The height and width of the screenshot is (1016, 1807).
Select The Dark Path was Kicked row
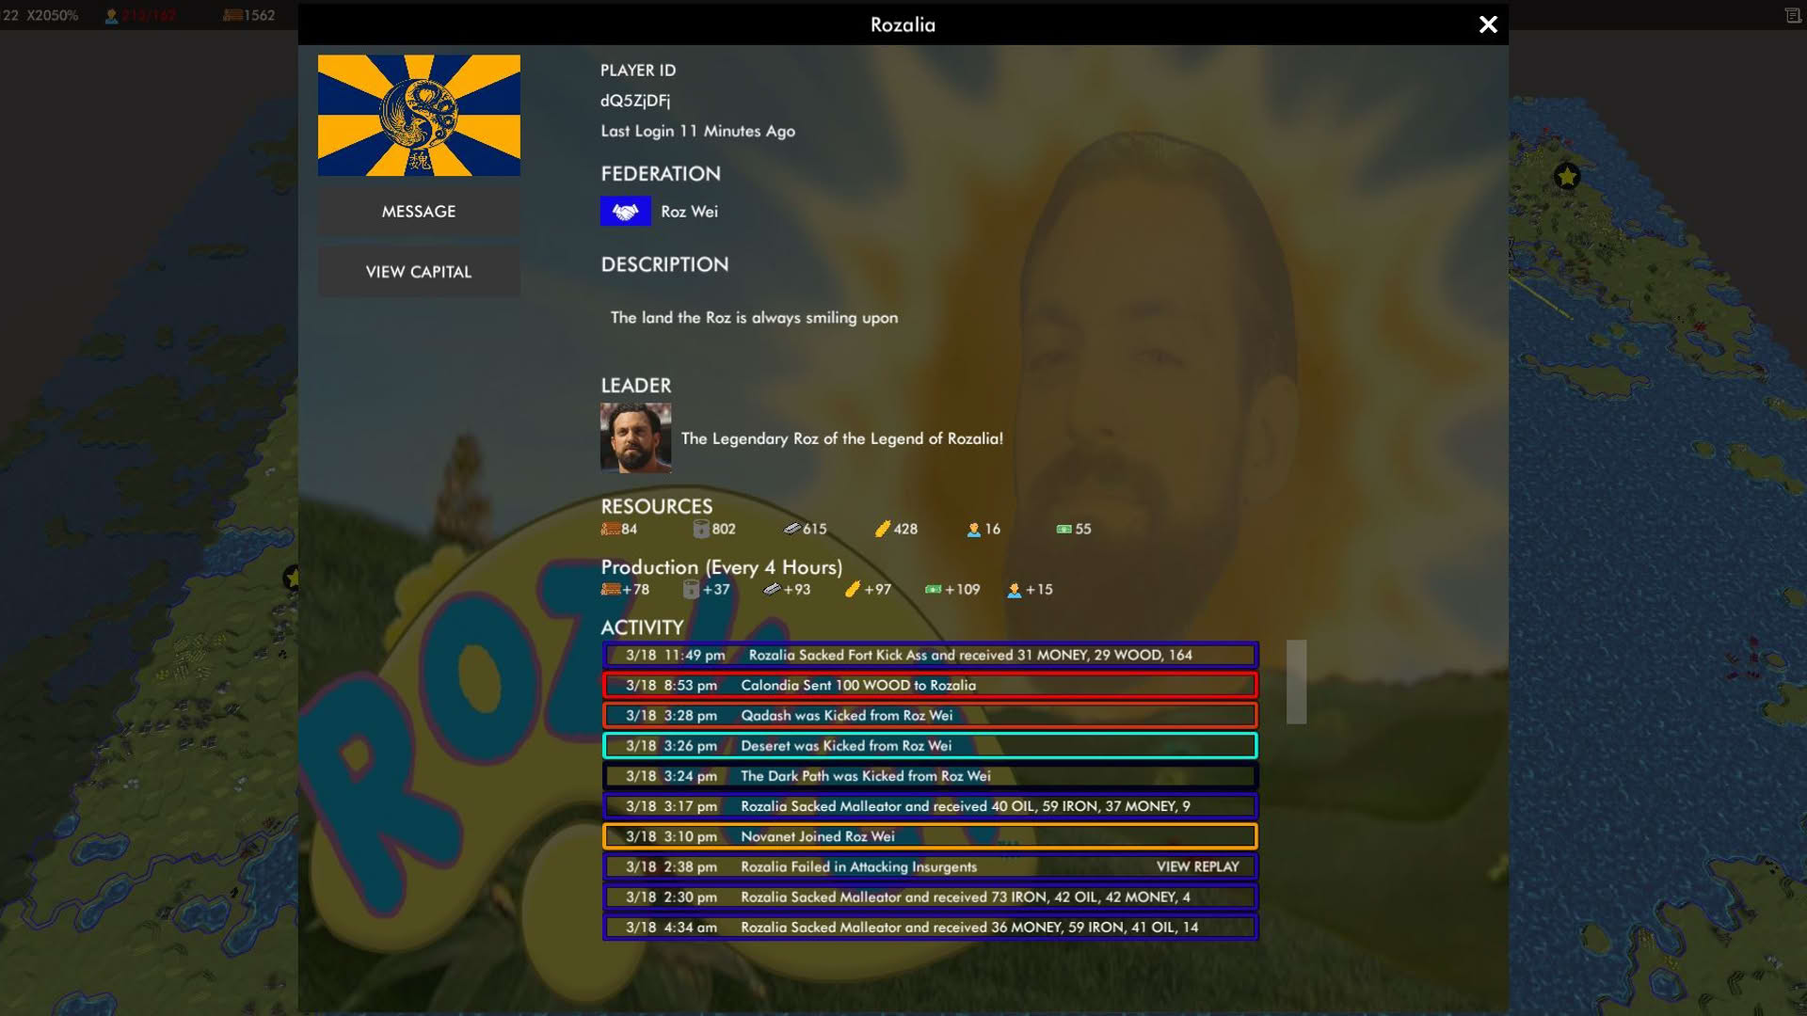click(x=930, y=775)
